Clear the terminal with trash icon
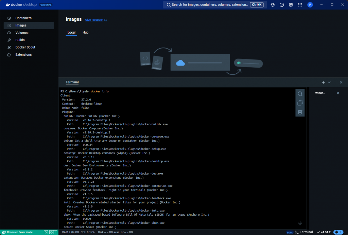Image resolution: width=348 pixels, height=235 pixels. coord(300,112)
